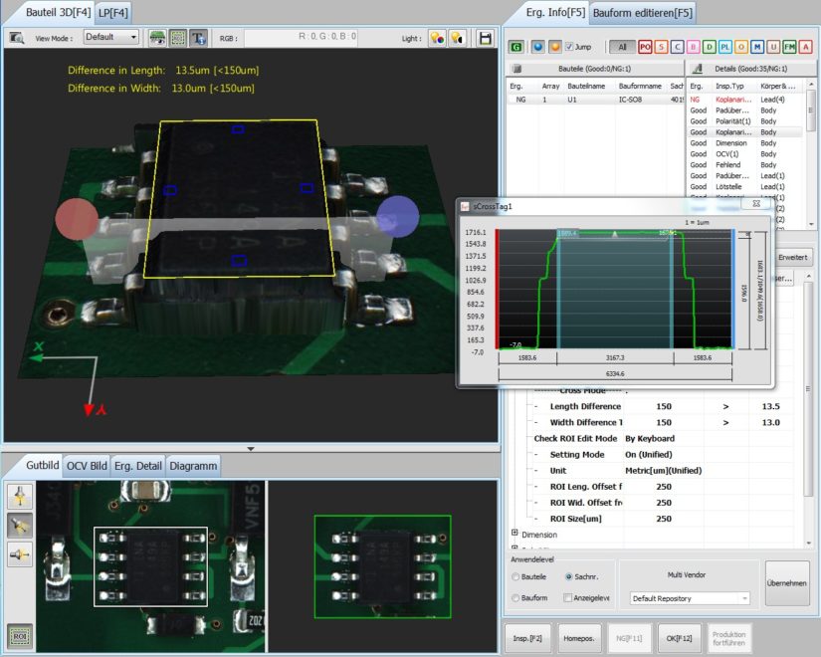Viewport: 821px width, 657px height.
Task: Click the top light tool in Gutbild sidebar
Action: coord(20,496)
